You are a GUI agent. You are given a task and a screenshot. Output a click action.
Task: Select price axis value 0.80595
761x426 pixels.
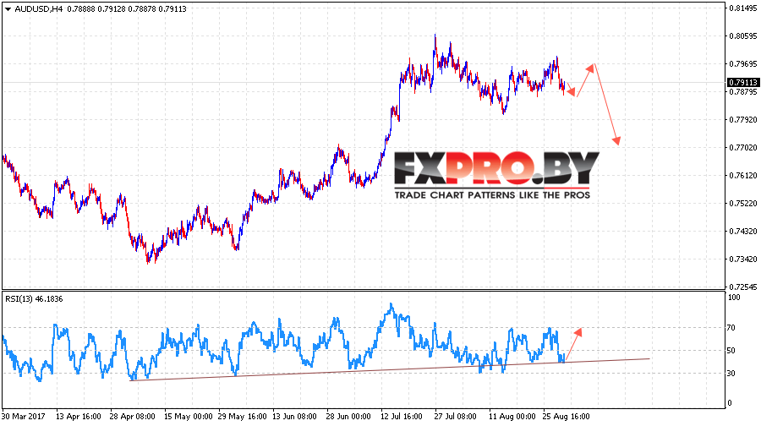click(x=743, y=35)
